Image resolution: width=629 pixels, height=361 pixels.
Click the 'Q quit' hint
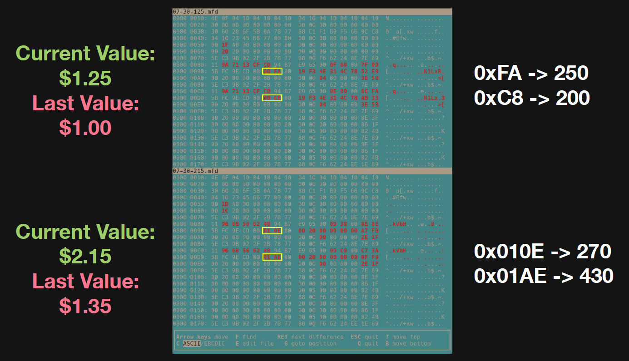(368, 344)
